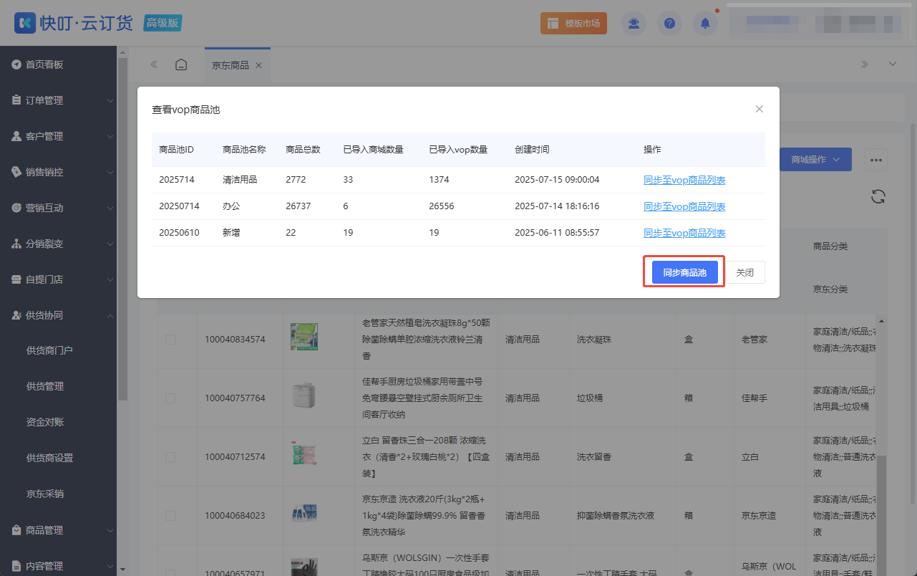The width and height of the screenshot is (917, 576).
Task: Open the tab list dropdown chevron
Action: 893,64
